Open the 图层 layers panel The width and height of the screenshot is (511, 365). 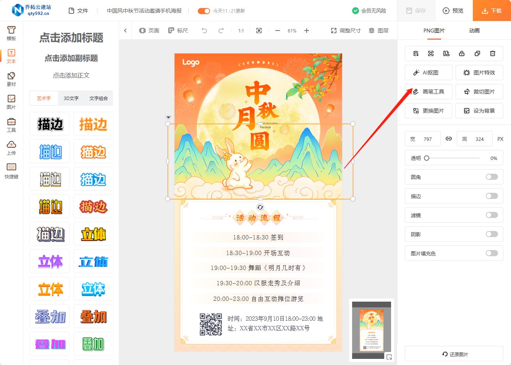(378, 31)
